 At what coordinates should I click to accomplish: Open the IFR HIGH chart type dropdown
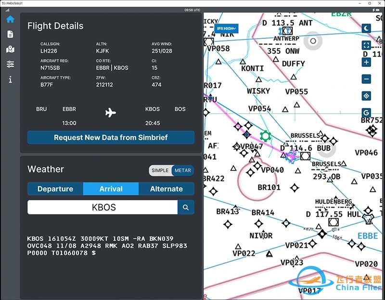click(226, 28)
